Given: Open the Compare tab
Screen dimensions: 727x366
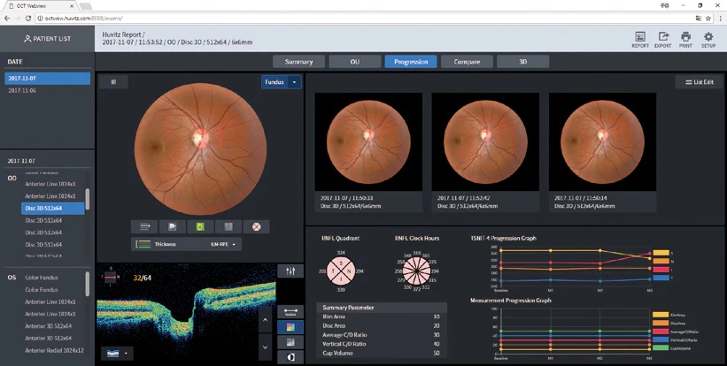Looking at the screenshot, I should click(x=467, y=62).
